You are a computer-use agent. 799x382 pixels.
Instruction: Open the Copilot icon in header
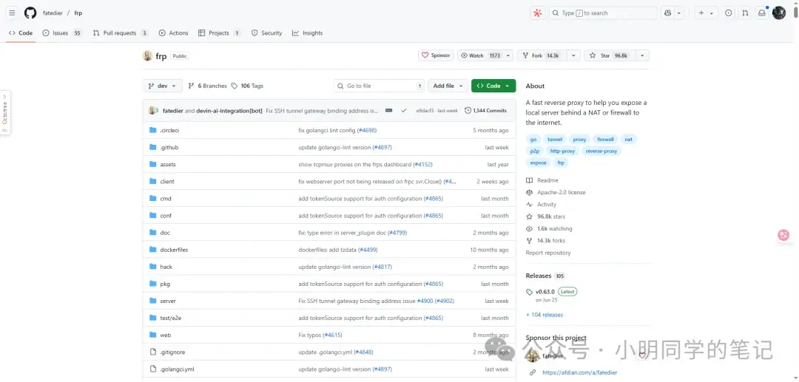tap(668, 13)
